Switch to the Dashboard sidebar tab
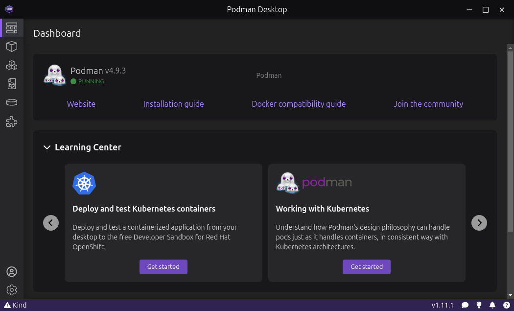514x311 pixels. click(x=12, y=28)
